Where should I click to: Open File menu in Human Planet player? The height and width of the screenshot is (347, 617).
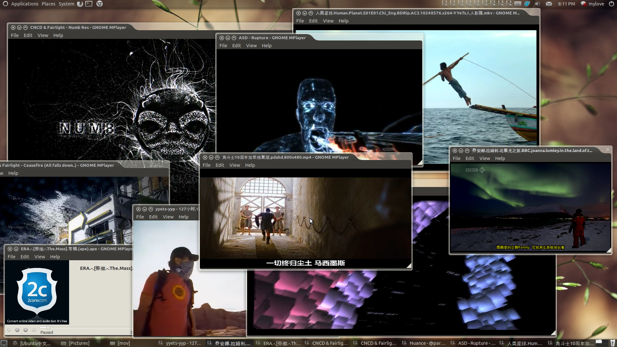click(300, 21)
